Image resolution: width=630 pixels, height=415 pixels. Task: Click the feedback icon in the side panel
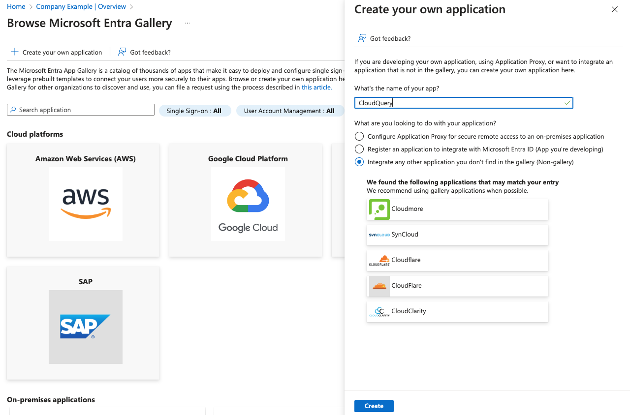coord(362,38)
